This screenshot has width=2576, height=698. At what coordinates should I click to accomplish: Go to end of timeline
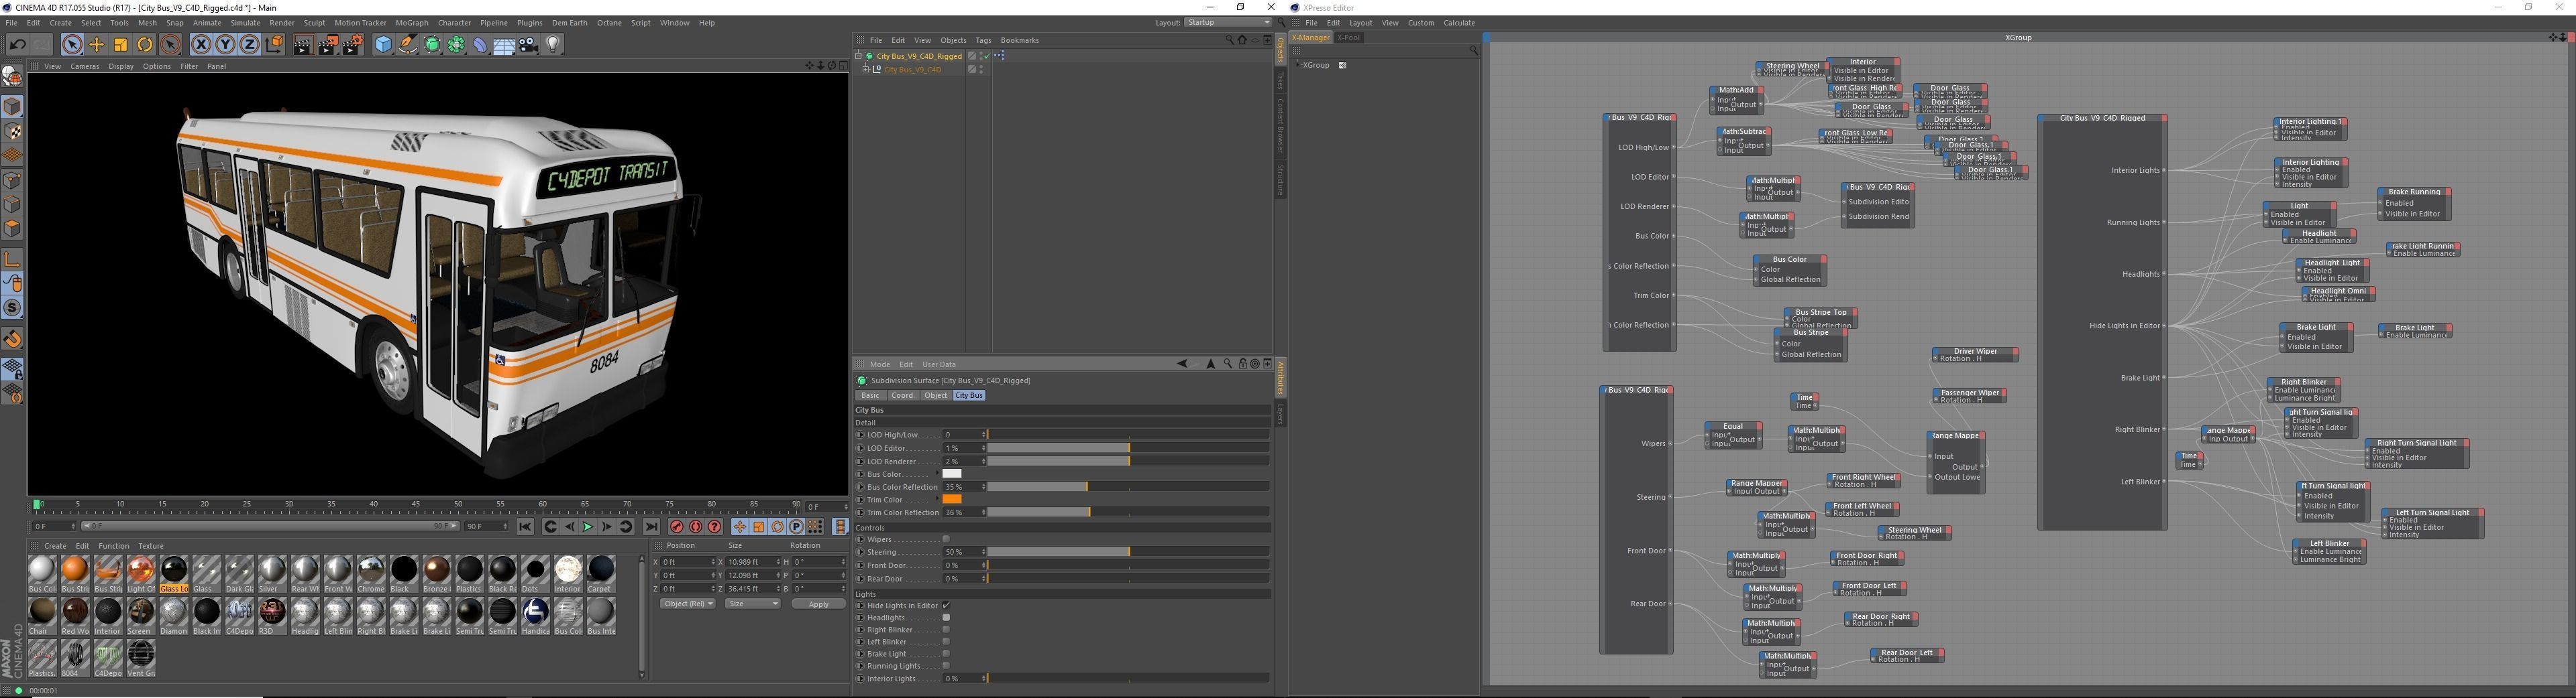click(x=651, y=527)
